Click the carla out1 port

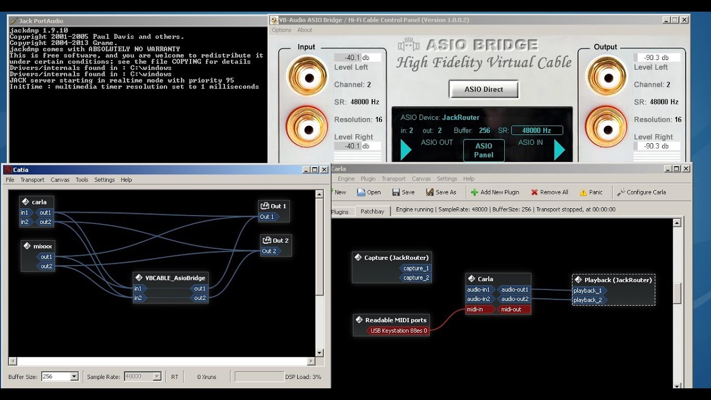coord(45,213)
